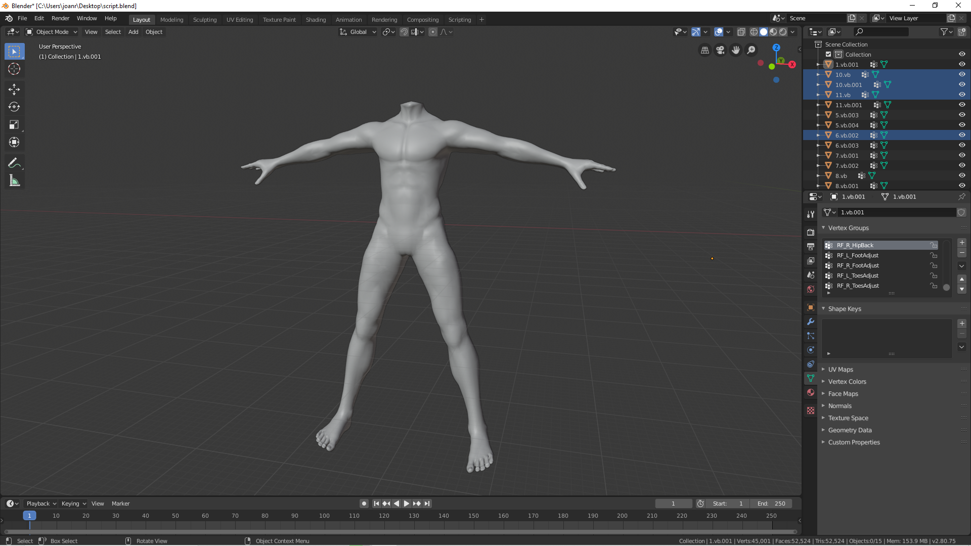Screen dimensions: 971x546
Task: Uncheck the Collection checkbox in outliner
Action: [x=828, y=54]
